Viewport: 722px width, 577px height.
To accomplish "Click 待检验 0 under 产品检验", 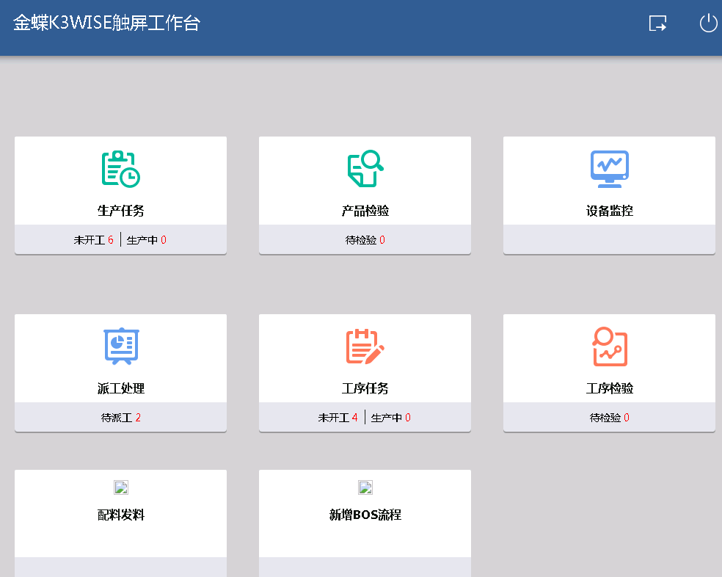I will point(365,240).
